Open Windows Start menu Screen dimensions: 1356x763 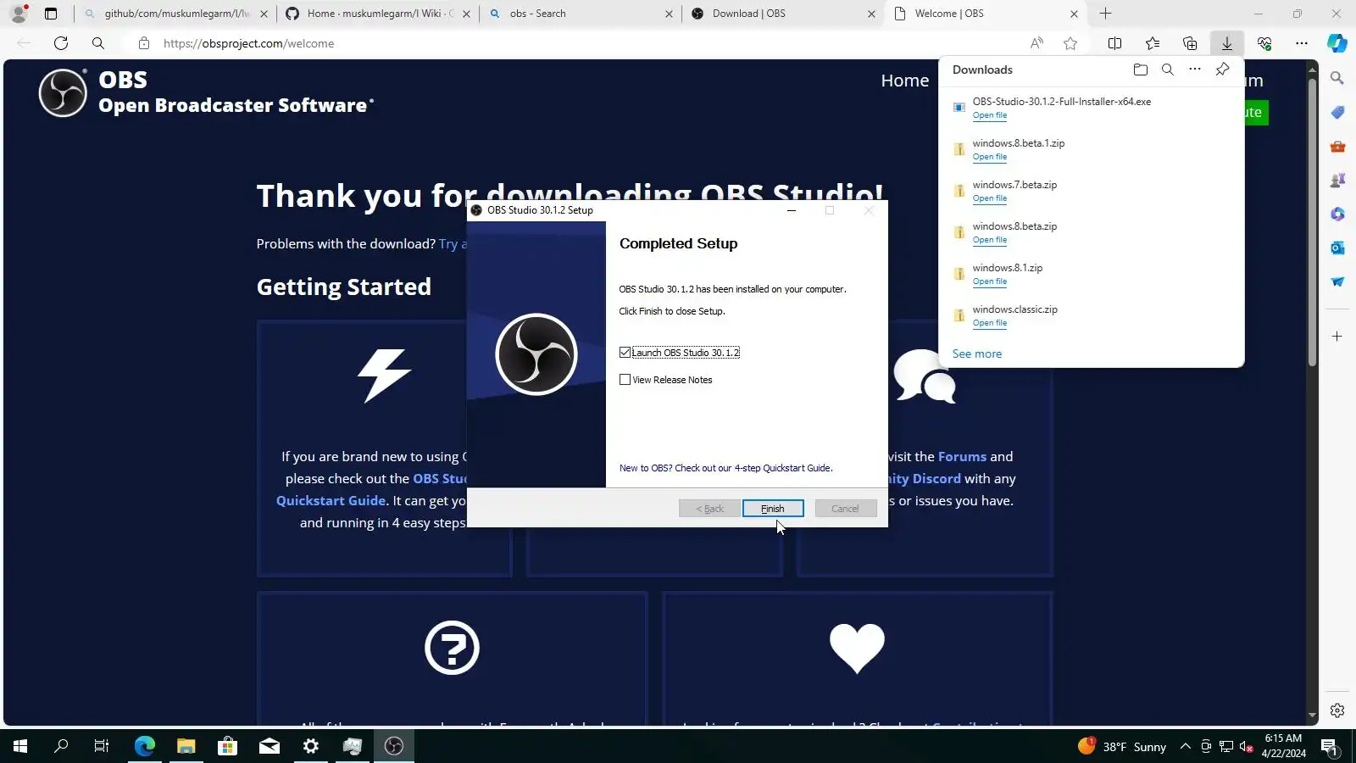[20, 746]
